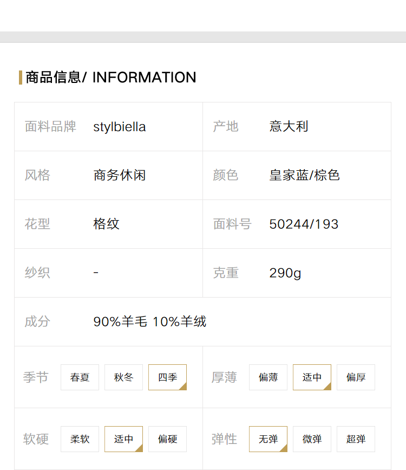Select 微弹 elasticity option
This screenshot has height=470, width=406.
(312, 439)
